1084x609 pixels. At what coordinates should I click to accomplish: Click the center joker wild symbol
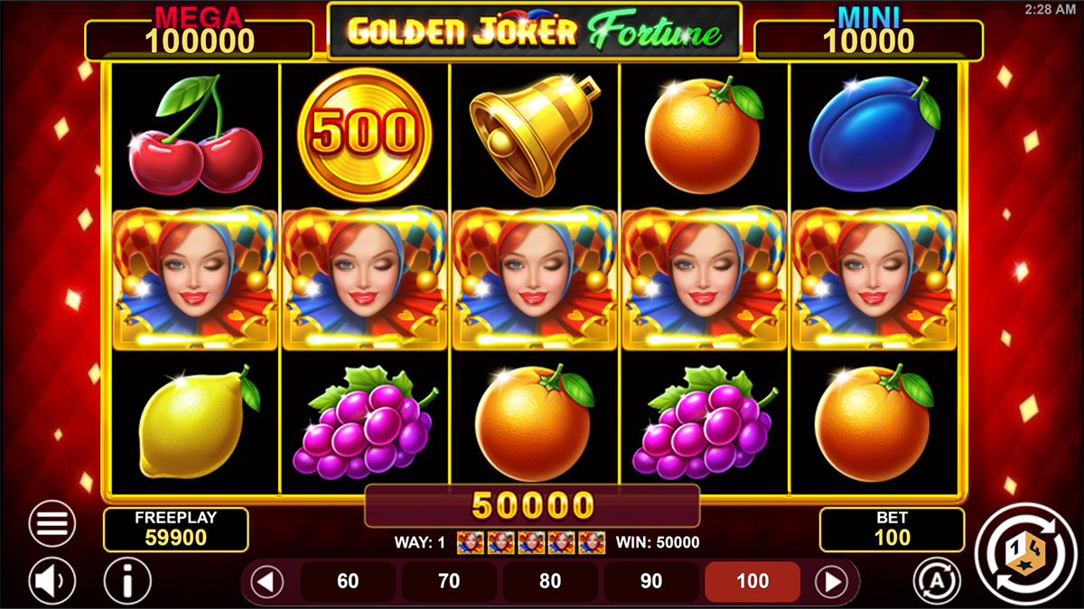(535, 278)
